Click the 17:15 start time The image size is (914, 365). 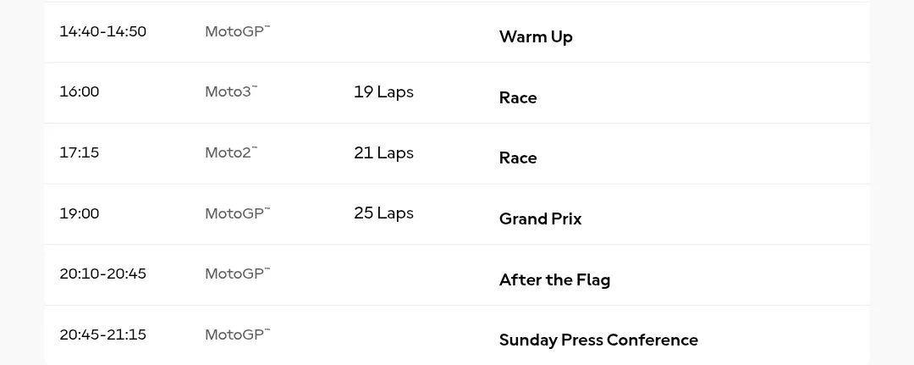[x=79, y=153]
